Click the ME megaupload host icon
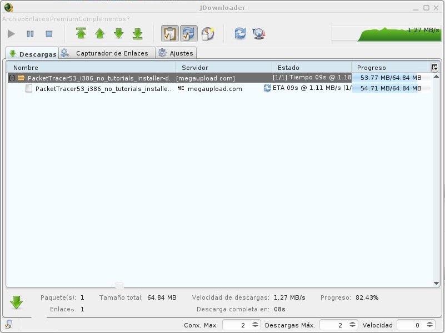The height and width of the screenshot is (333, 445). [181, 88]
